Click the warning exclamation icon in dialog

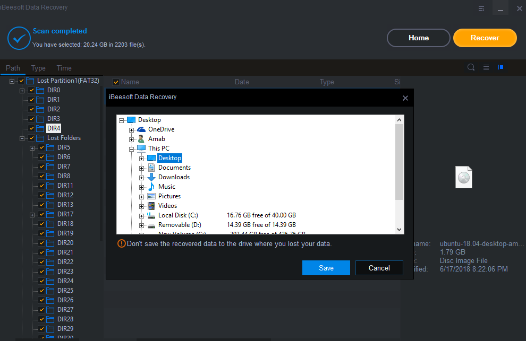(121, 243)
